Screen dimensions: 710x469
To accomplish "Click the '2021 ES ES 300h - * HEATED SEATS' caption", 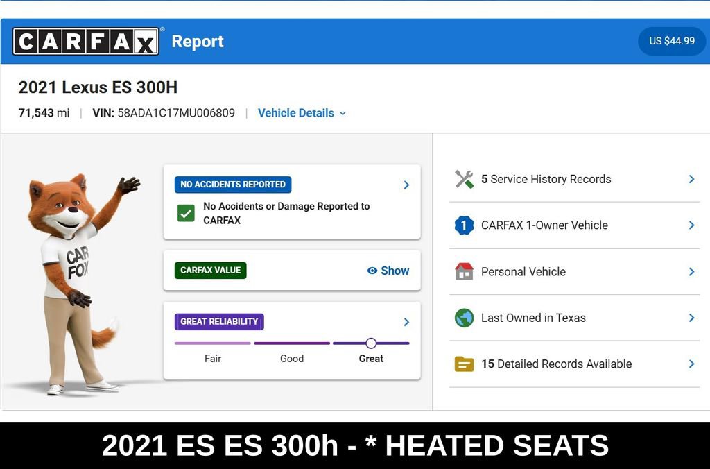I will point(355,445).
